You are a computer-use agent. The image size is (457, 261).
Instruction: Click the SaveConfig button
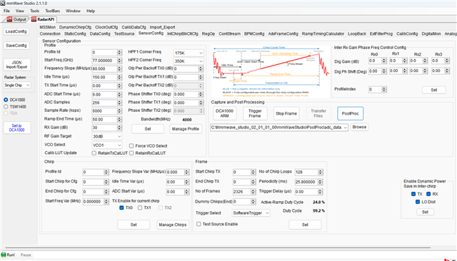coord(16,46)
